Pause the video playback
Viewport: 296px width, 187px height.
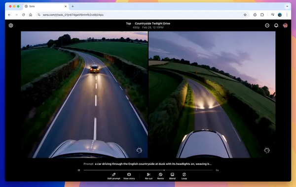pos(79,170)
